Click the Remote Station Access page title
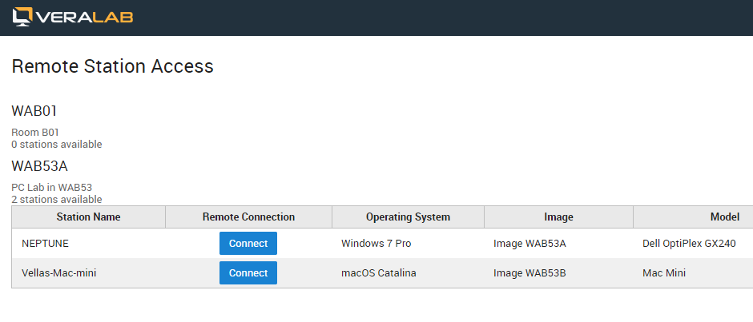 [x=112, y=66]
